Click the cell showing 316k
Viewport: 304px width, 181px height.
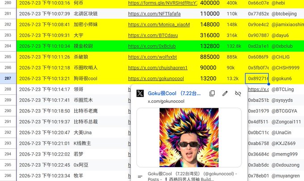coord(232,35)
